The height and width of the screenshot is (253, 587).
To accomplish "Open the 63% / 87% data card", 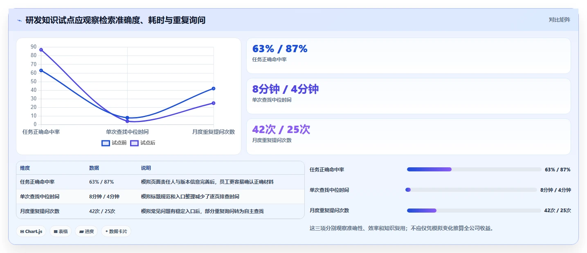I will [408, 55].
